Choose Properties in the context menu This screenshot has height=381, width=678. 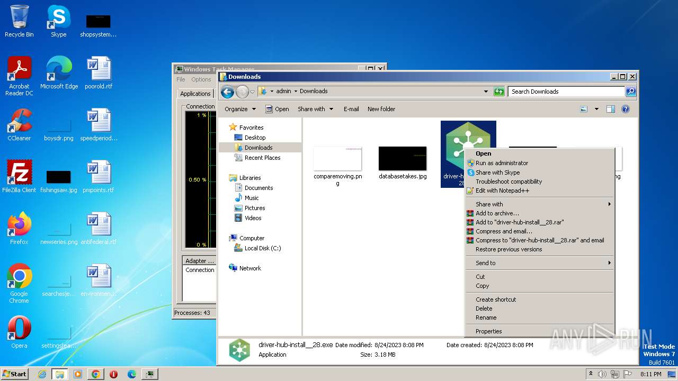tap(539, 331)
